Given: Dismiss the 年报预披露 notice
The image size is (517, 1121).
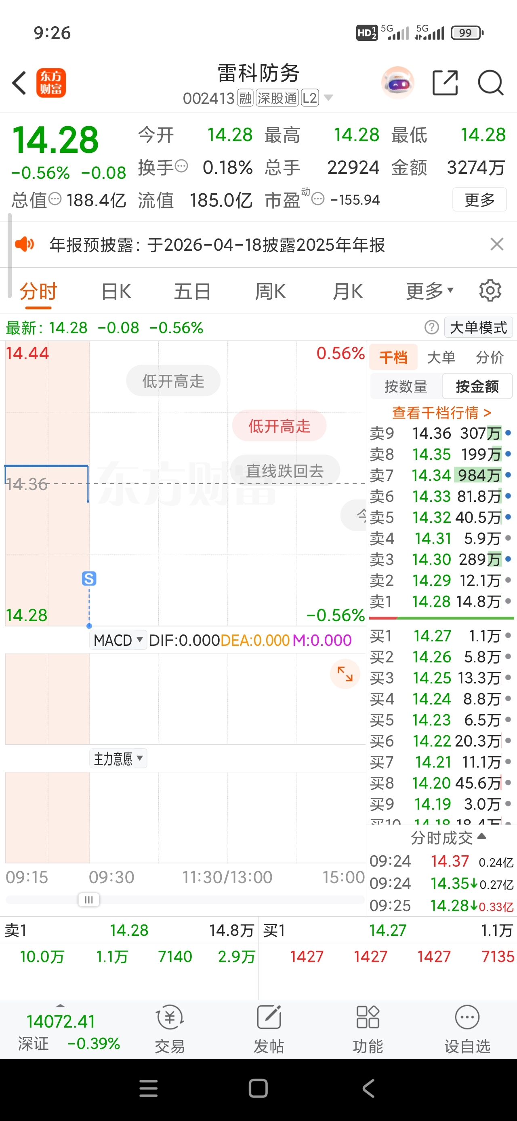Looking at the screenshot, I should pos(496,244).
